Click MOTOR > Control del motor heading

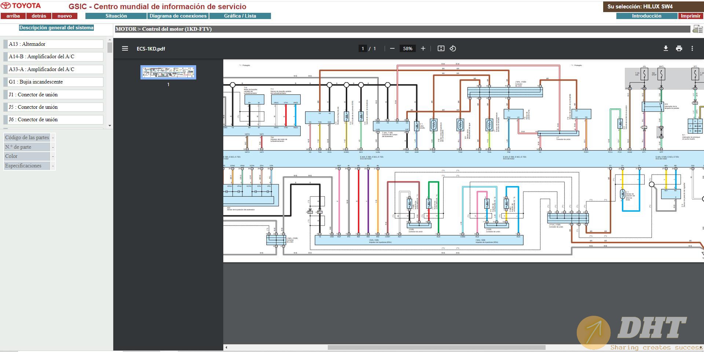(164, 29)
